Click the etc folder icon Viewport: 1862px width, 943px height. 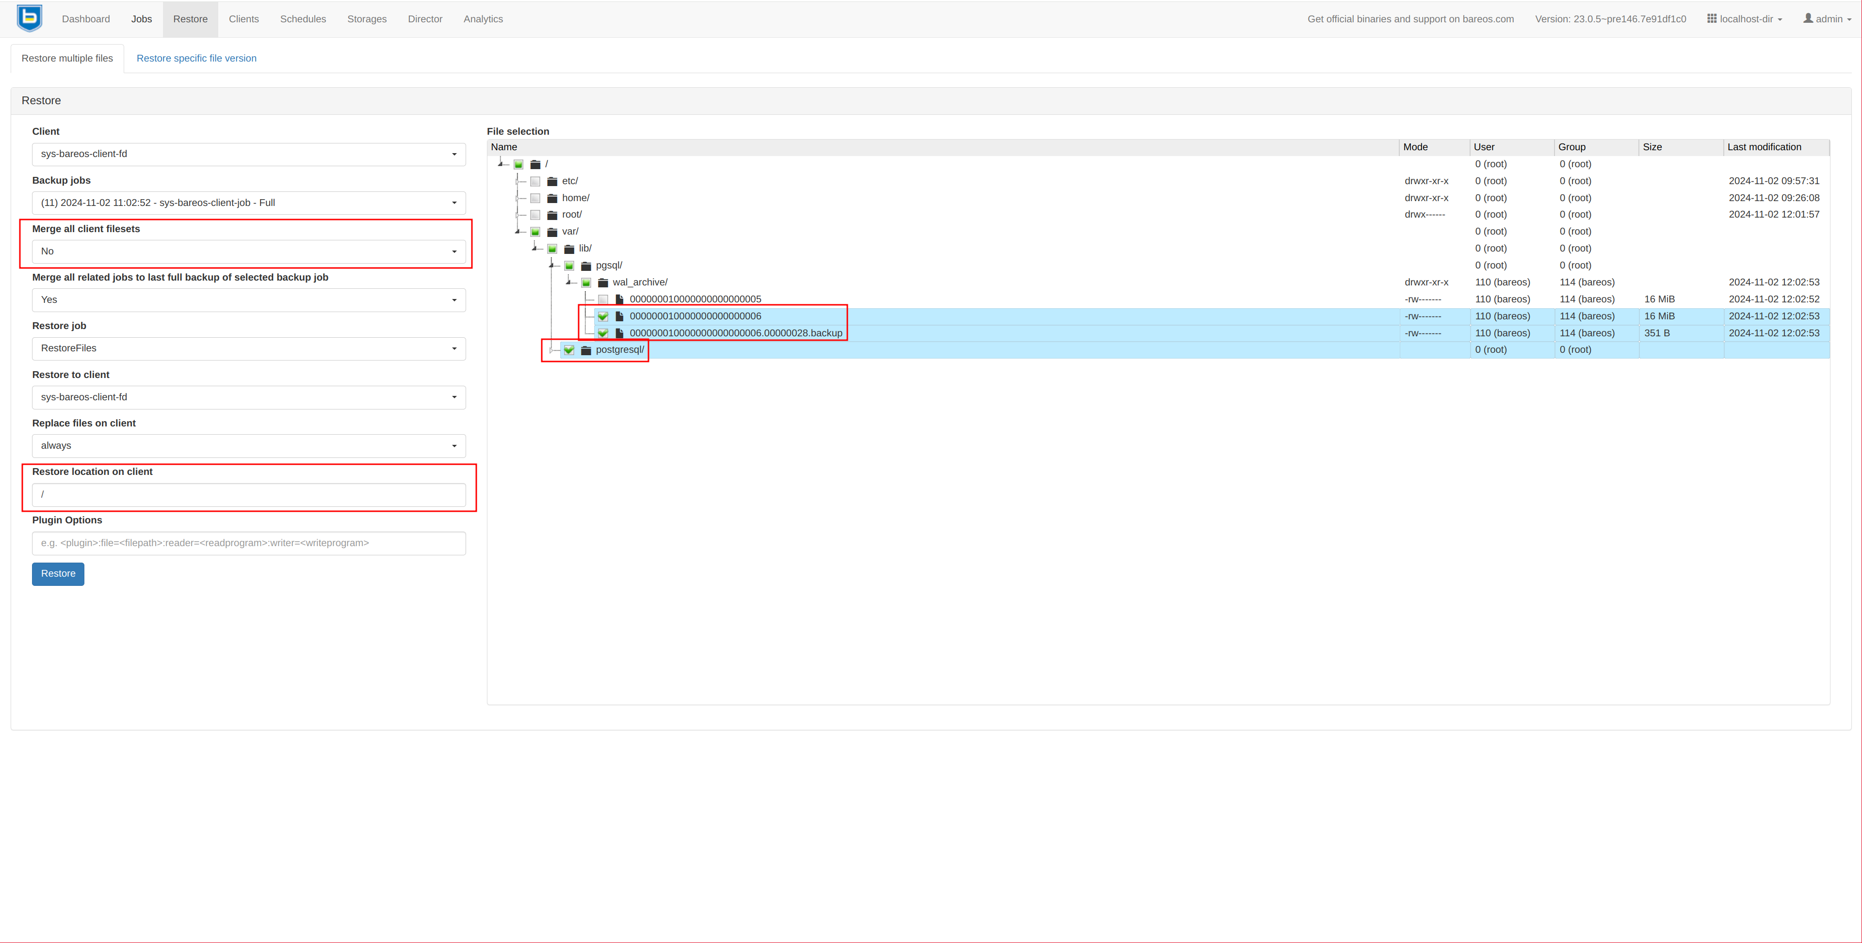552,181
